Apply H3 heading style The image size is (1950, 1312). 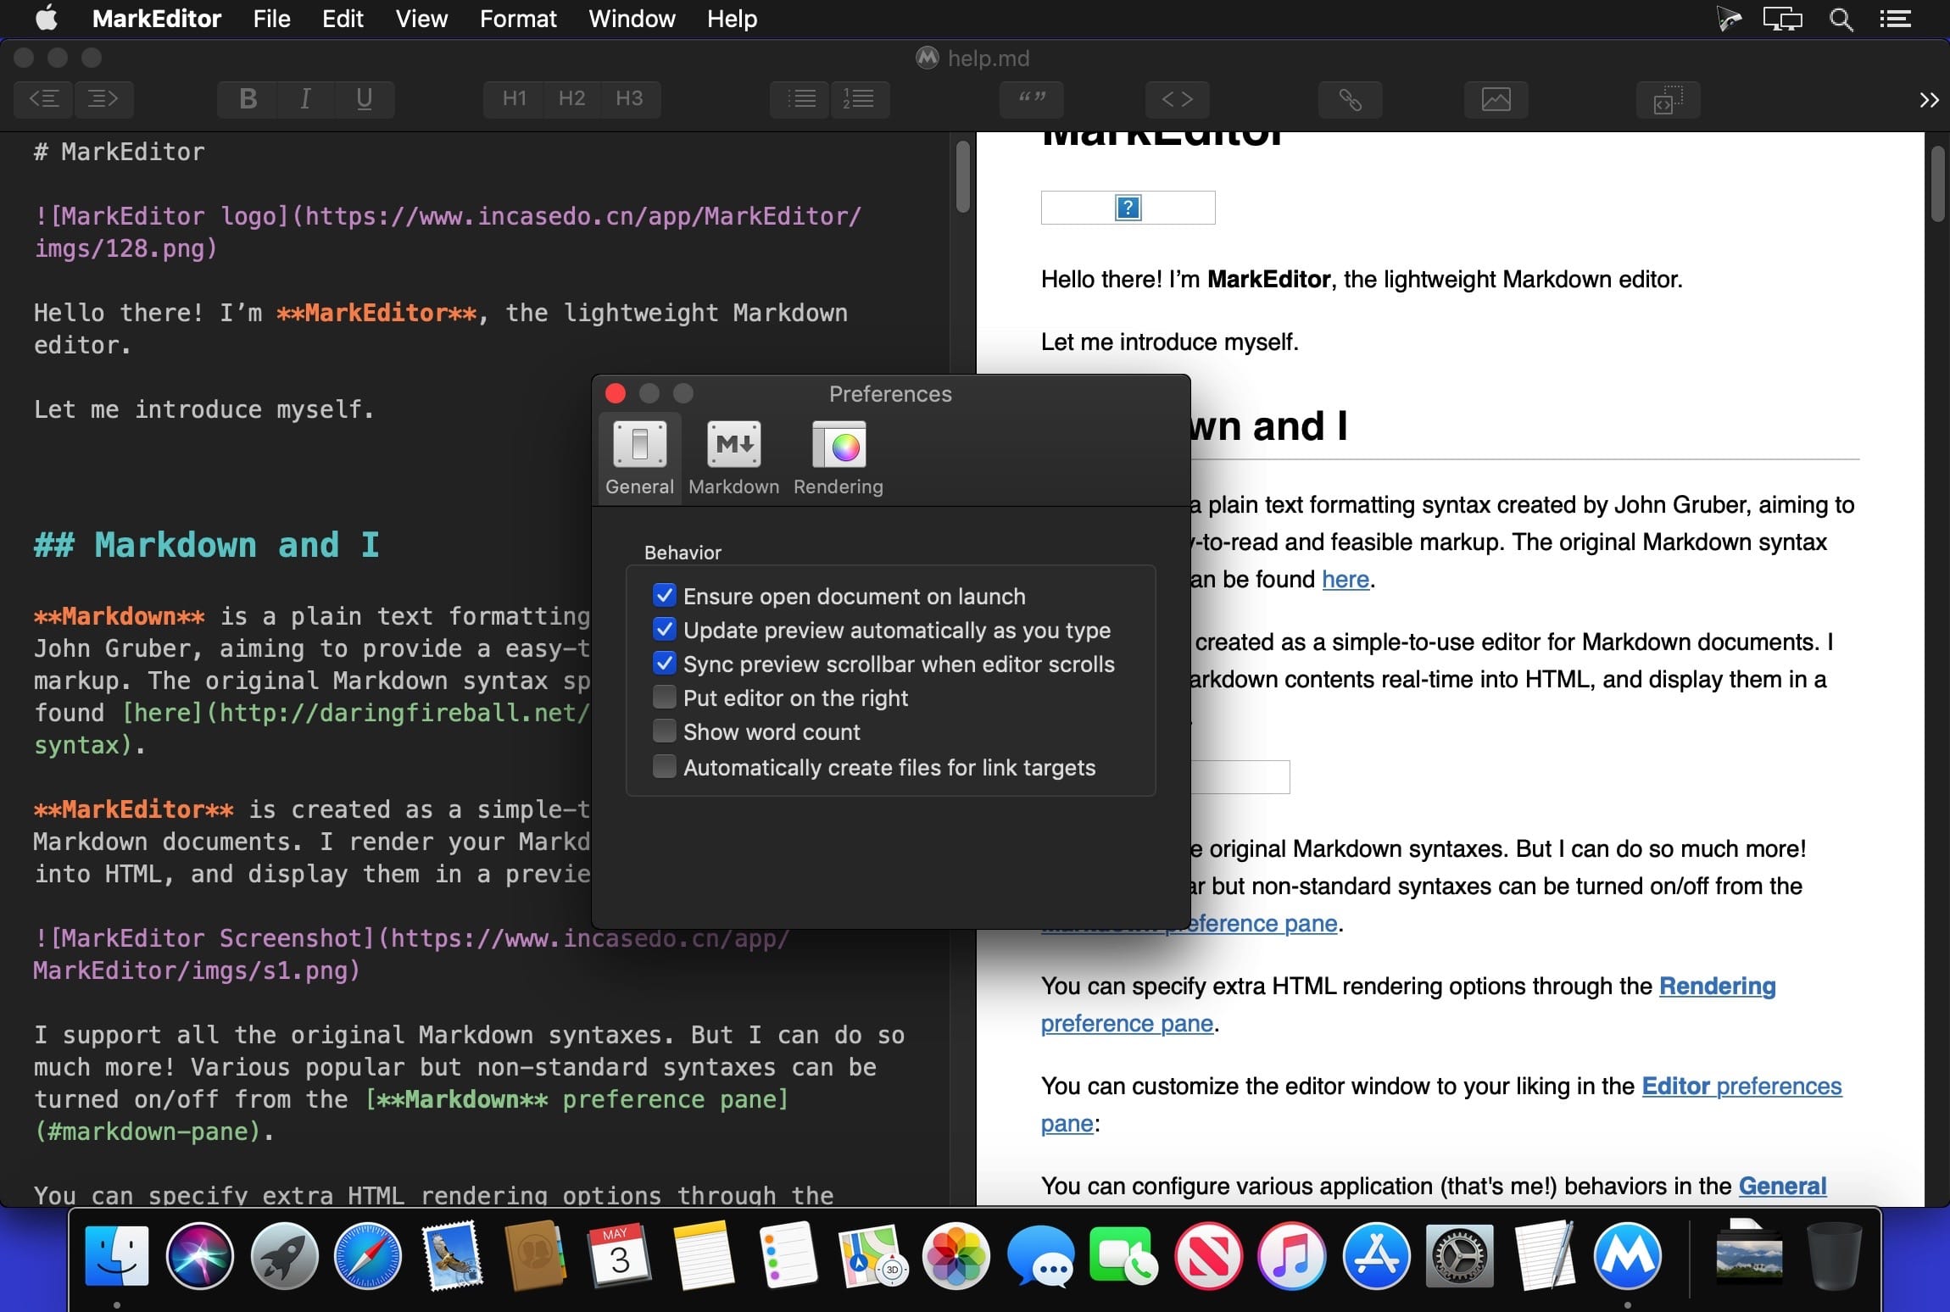629,99
